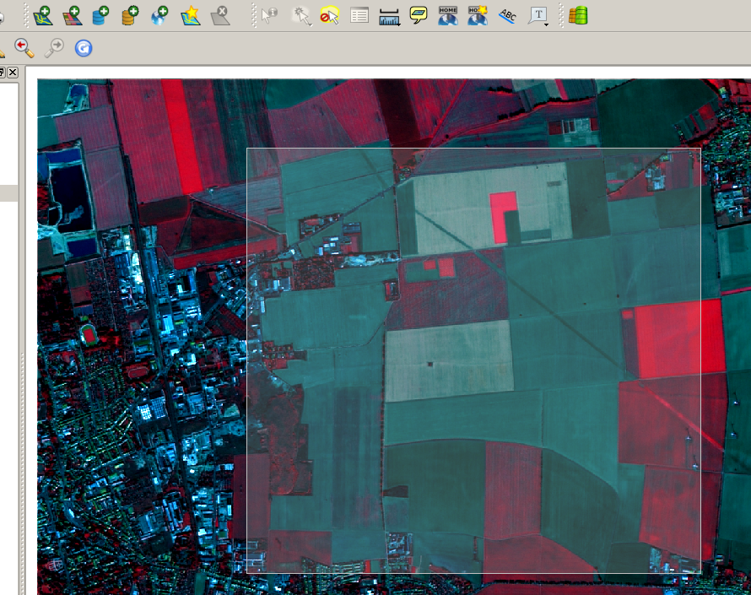Click the Add Vector Layer icon
Viewport: 751px width, 595px height.
coord(43,14)
